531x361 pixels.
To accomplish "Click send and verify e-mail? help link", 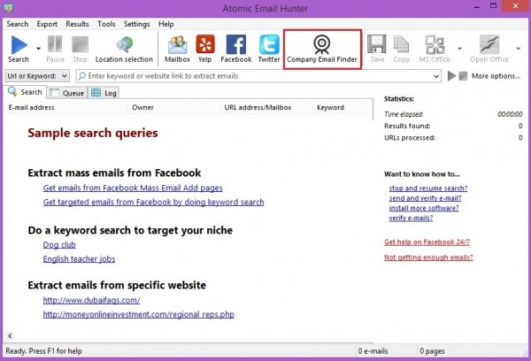I will (425, 198).
